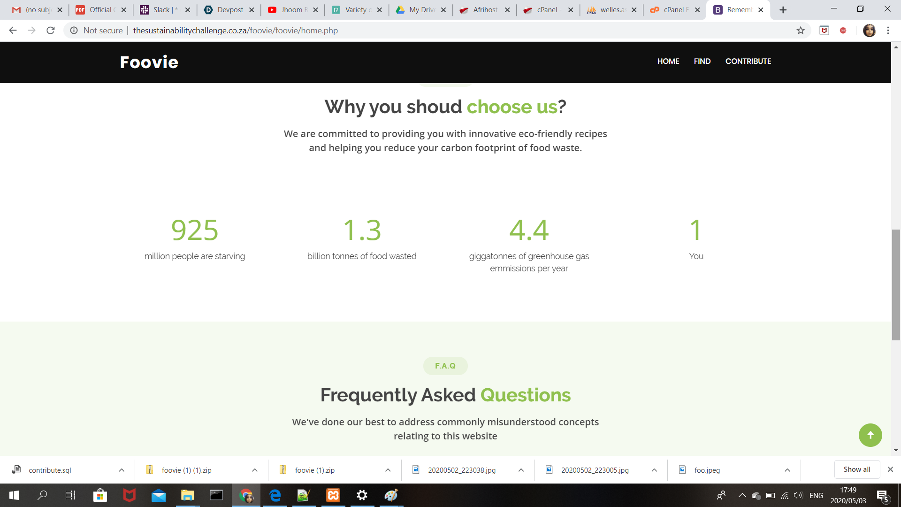This screenshot has height=507, width=901.
Task: Open Microsoft Edge from the taskbar
Action: coord(275,495)
